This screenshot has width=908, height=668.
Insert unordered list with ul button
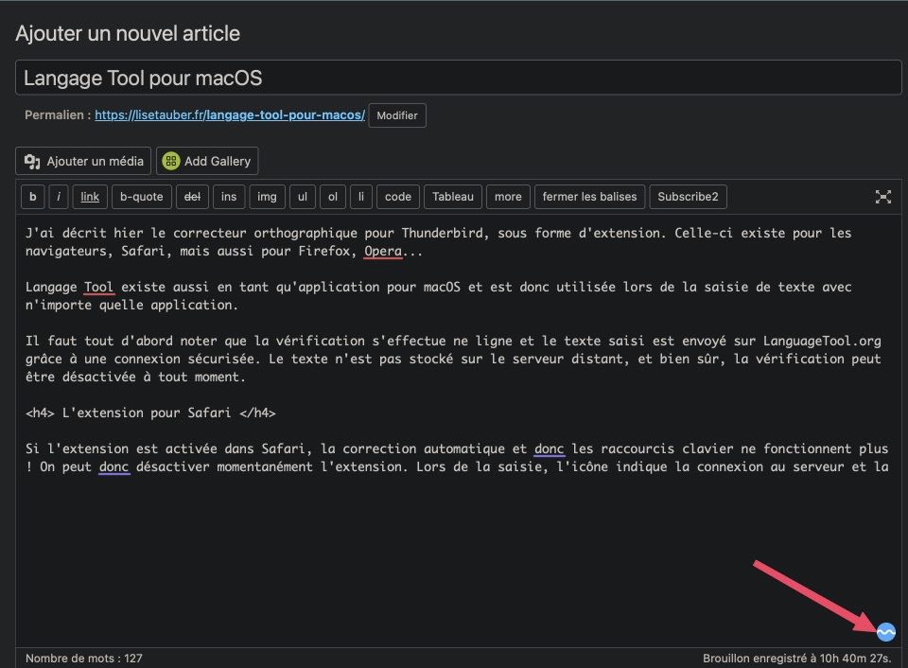click(303, 197)
